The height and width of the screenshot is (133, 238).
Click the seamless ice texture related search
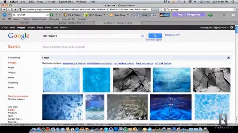point(74,63)
